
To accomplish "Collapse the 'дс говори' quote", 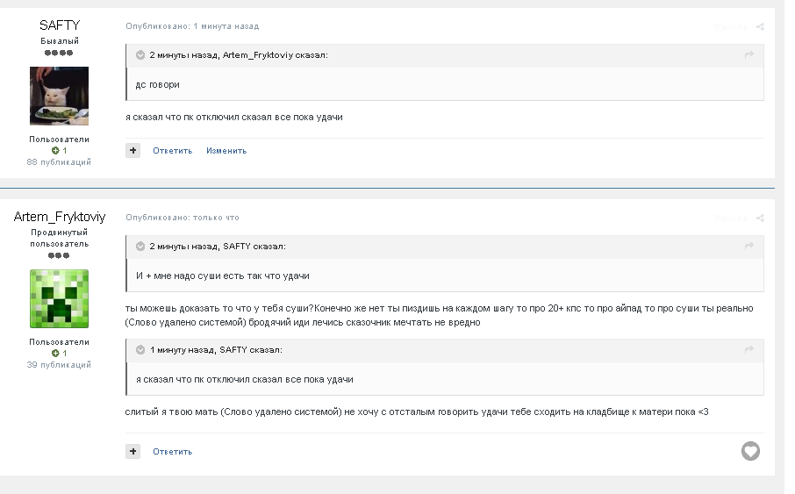I will click(x=140, y=55).
